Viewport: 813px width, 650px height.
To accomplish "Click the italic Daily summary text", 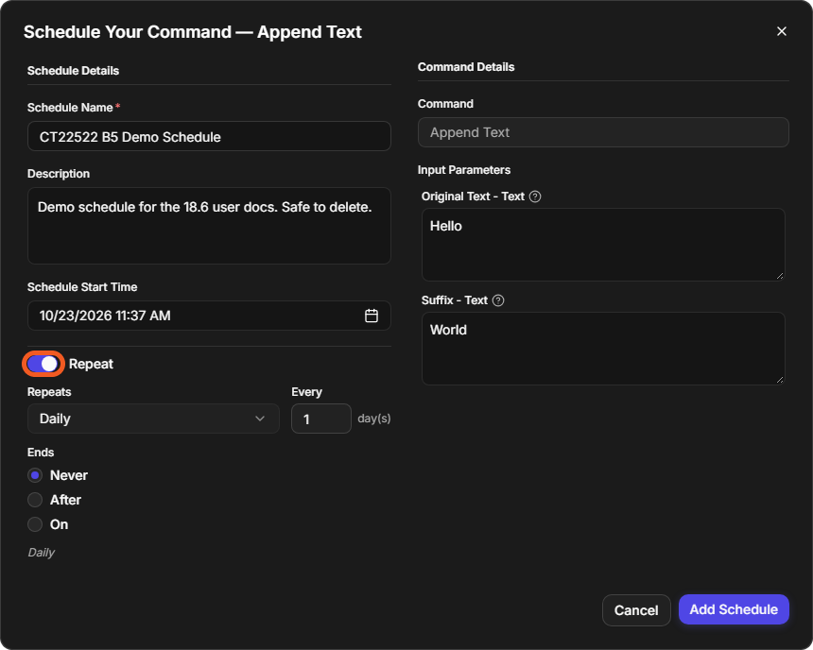I will 42,553.
